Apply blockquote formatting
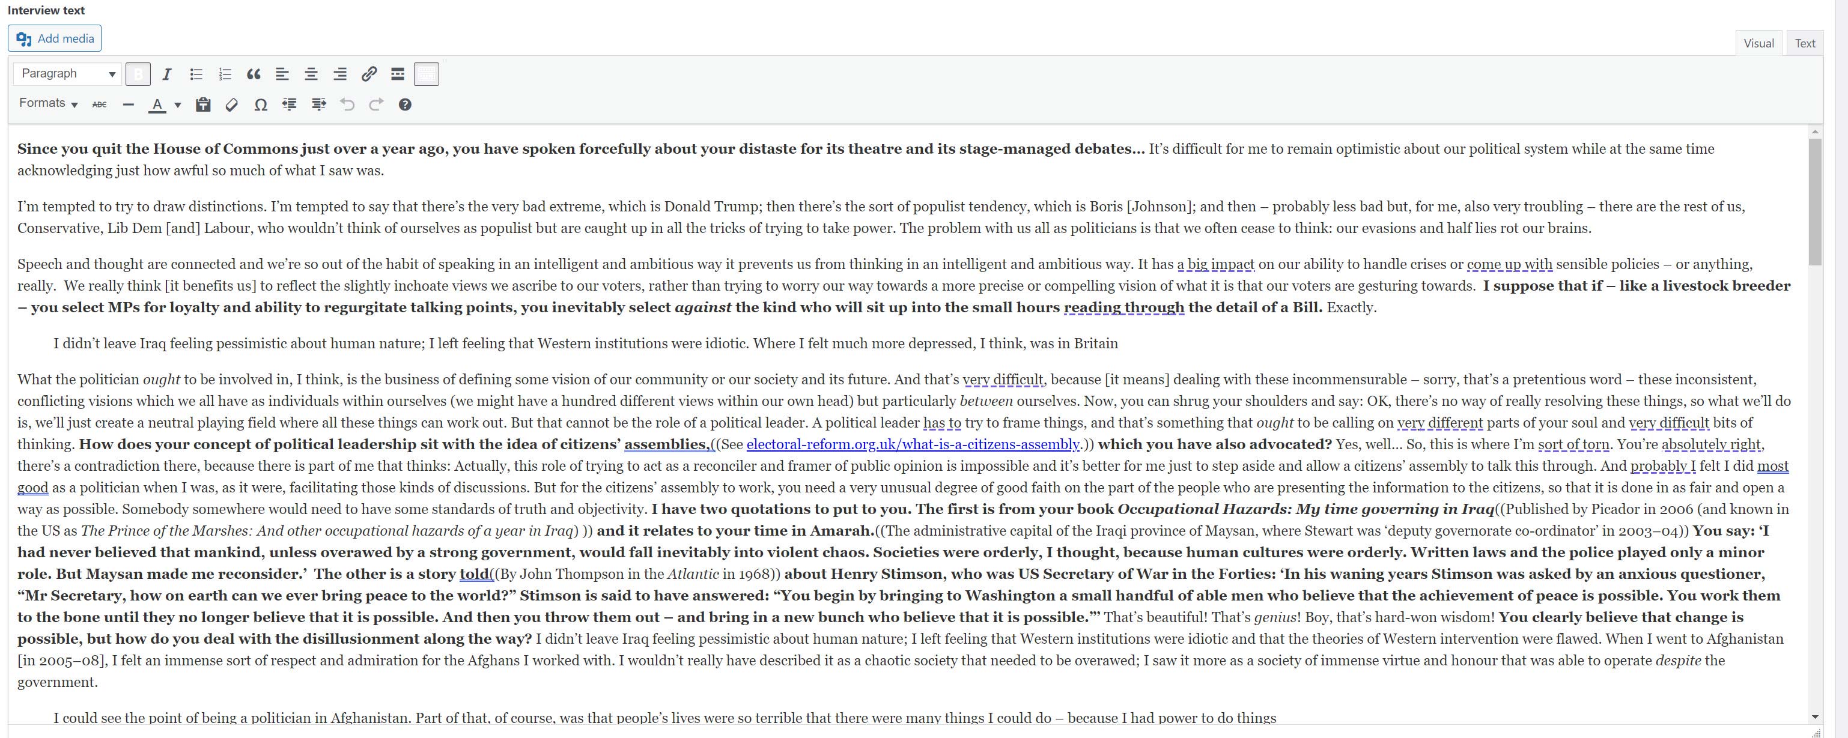Screen dimensions: 1848x738 click(254, 74)
